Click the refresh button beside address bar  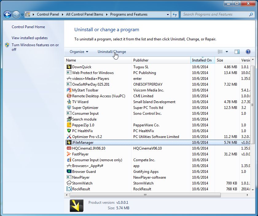174,14
